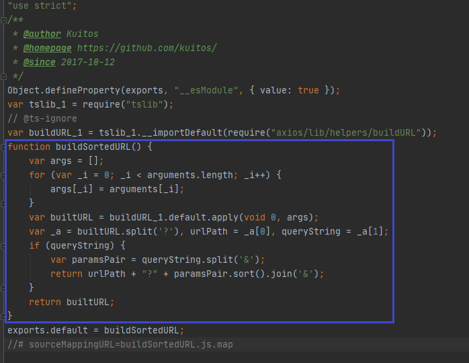Click fold end marker closing the if block
The height and width of the screenshot is (363, 469).
(x=3, y=288)
